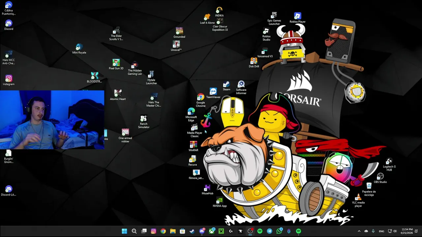The width and height of the screenshot is (422, 237).
Task: Open NVIDIA App desktop icon
Action: pyautogui.click(x=220, y=202)
